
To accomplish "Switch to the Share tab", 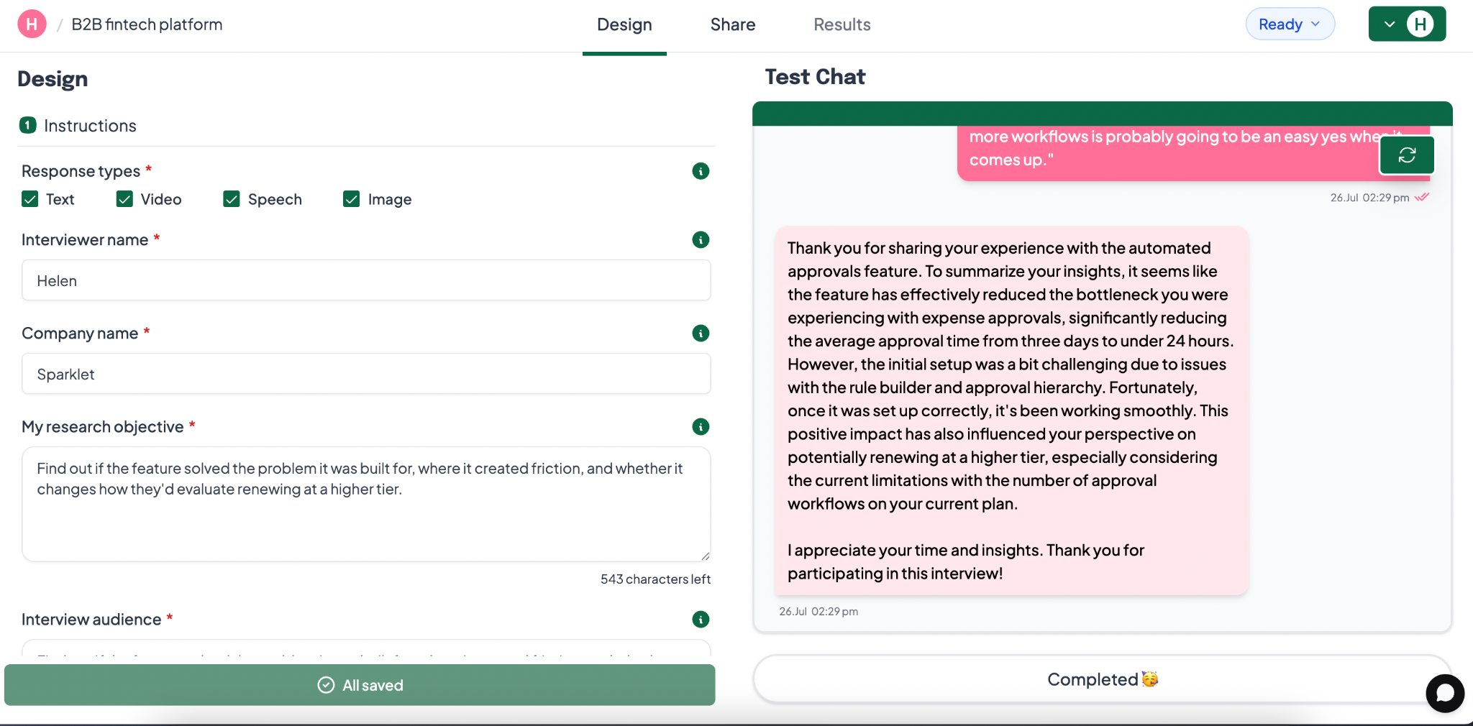I will (733, 24).
